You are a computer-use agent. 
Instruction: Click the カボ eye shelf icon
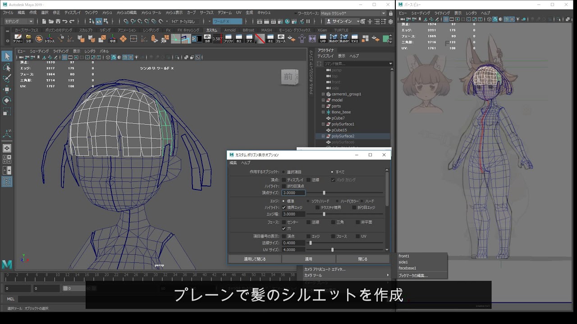[207, 39]
